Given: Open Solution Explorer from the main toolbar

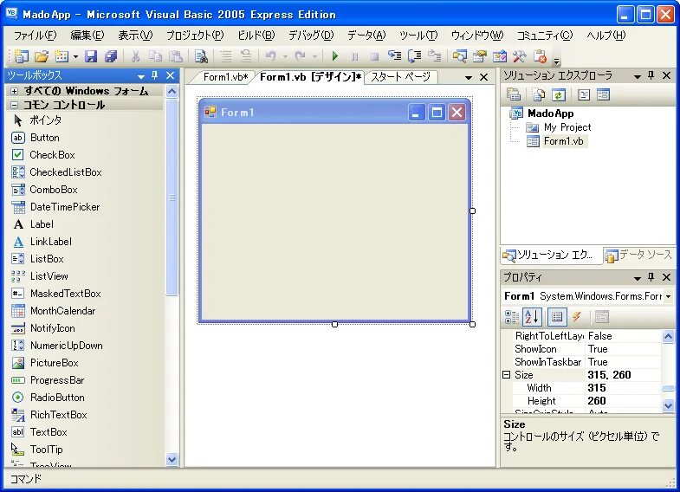Looking at the screenshot, I should tap(460, 56).
